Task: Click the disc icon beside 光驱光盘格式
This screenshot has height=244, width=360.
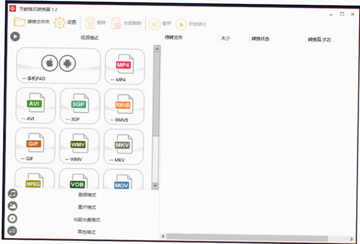Action: 12,218
